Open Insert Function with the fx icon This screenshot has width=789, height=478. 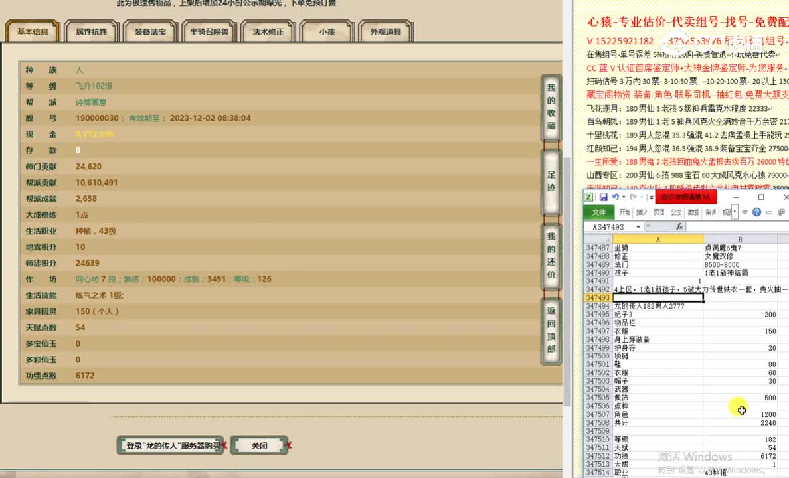(x=680, y=226)
